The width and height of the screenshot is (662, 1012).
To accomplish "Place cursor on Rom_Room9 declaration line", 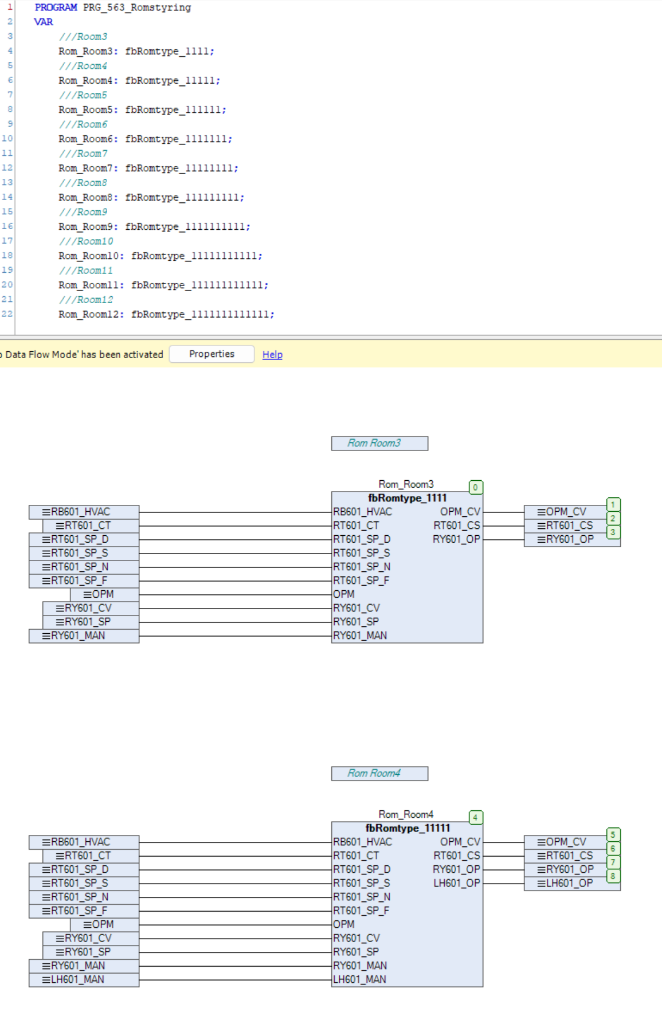I will pos(154,226).
